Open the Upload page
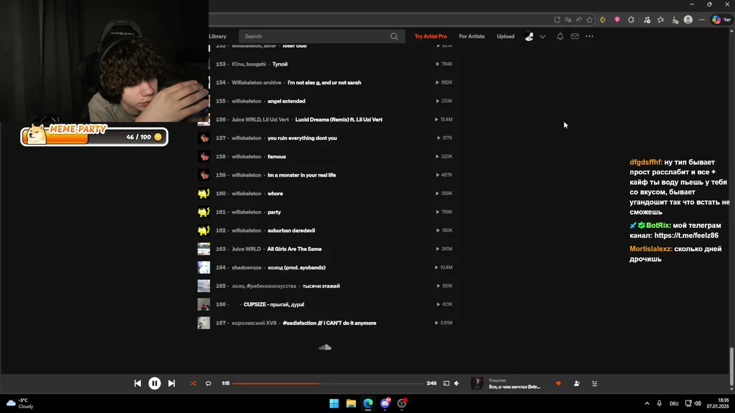 [506, 36]
